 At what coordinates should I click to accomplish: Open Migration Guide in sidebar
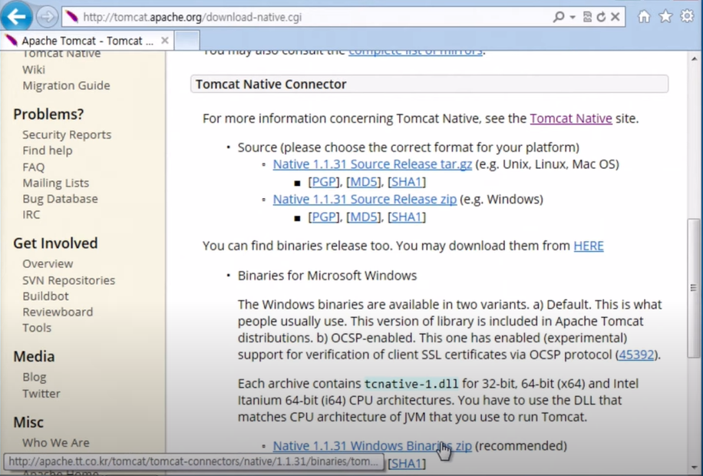(66, 85)
